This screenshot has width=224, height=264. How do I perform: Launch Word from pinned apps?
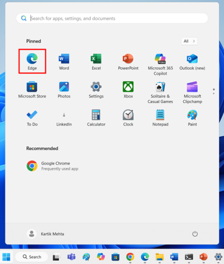[x=64, y=62]
